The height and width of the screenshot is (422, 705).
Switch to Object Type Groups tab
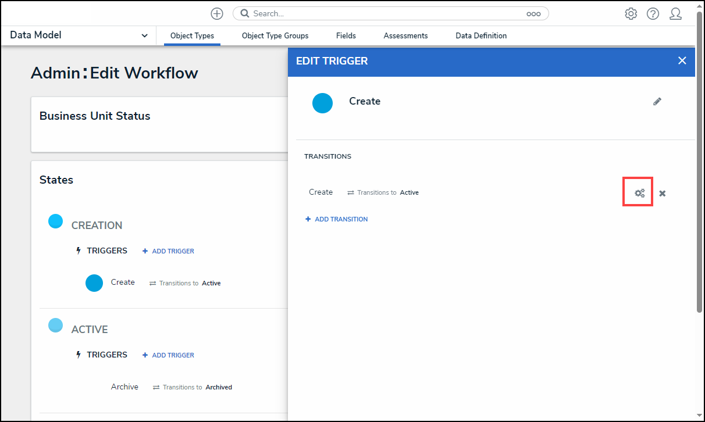tap(275, 36)
